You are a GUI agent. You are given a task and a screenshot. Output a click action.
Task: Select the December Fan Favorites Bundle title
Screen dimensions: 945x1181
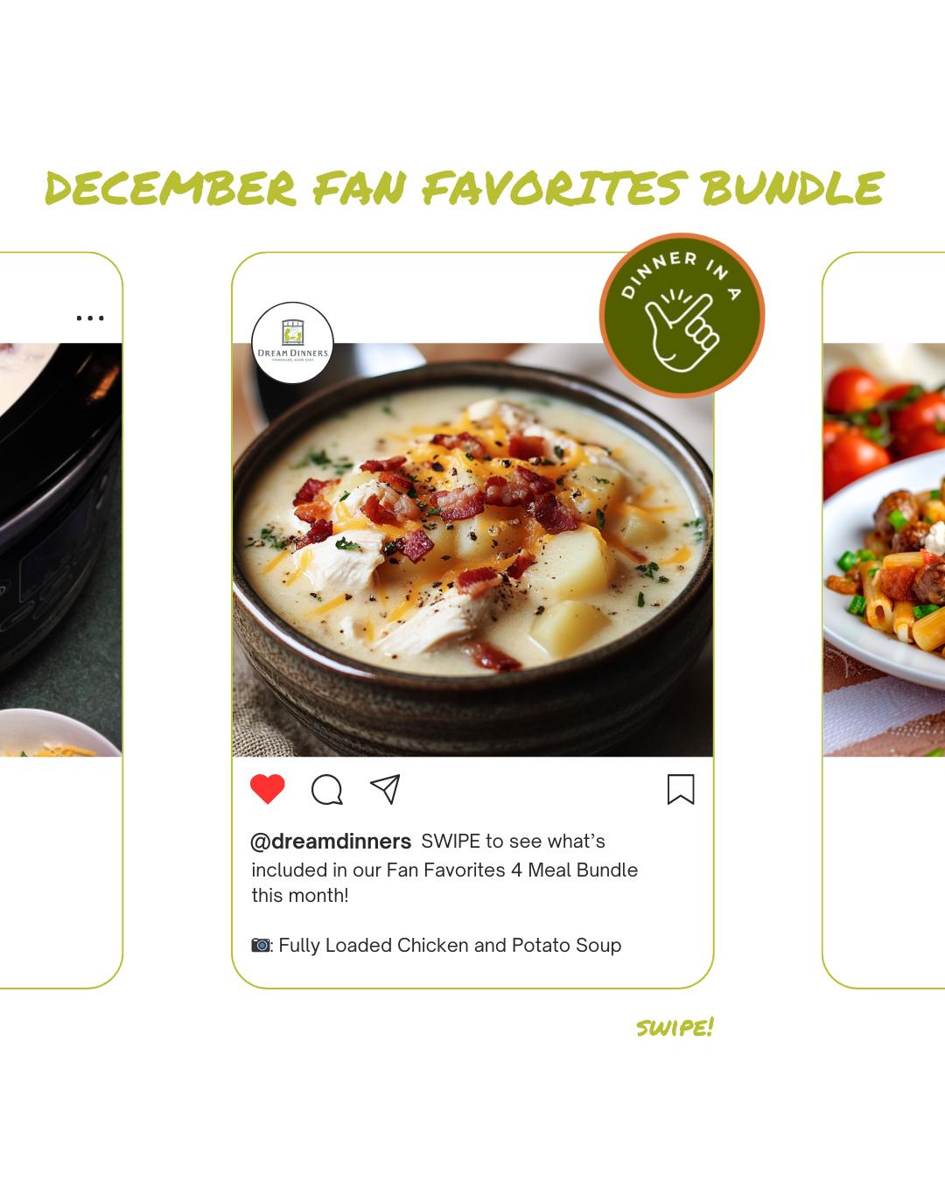tap(464, 188)
